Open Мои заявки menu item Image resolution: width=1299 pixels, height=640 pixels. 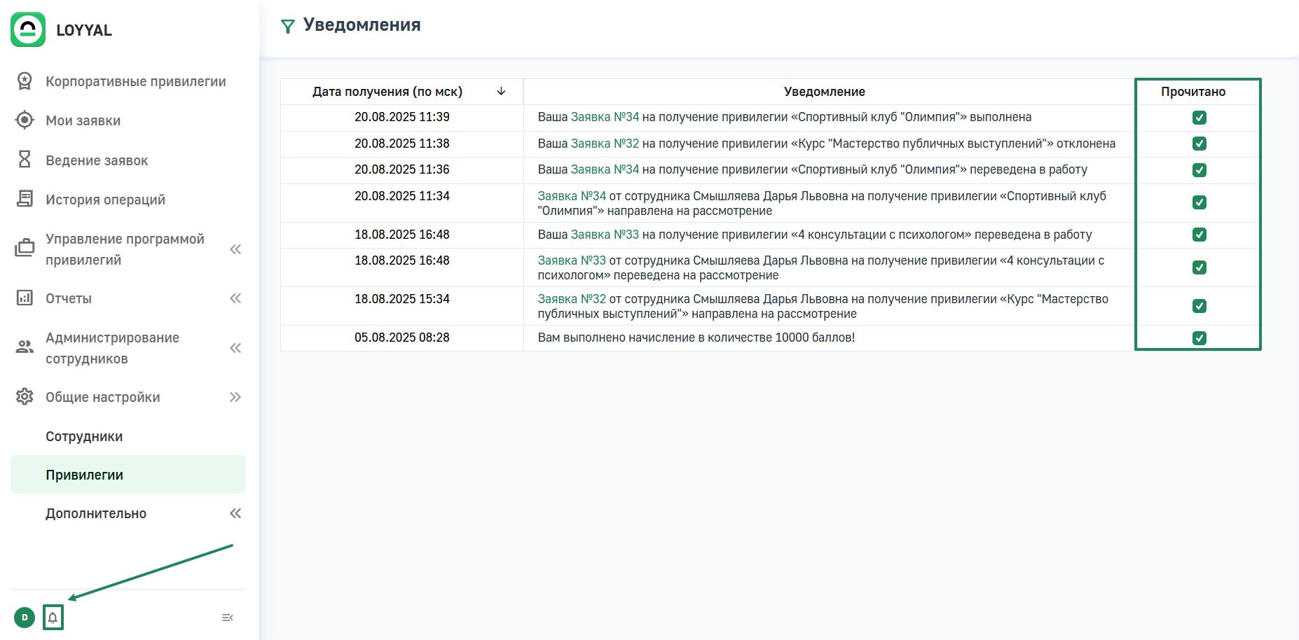(83, 120)
